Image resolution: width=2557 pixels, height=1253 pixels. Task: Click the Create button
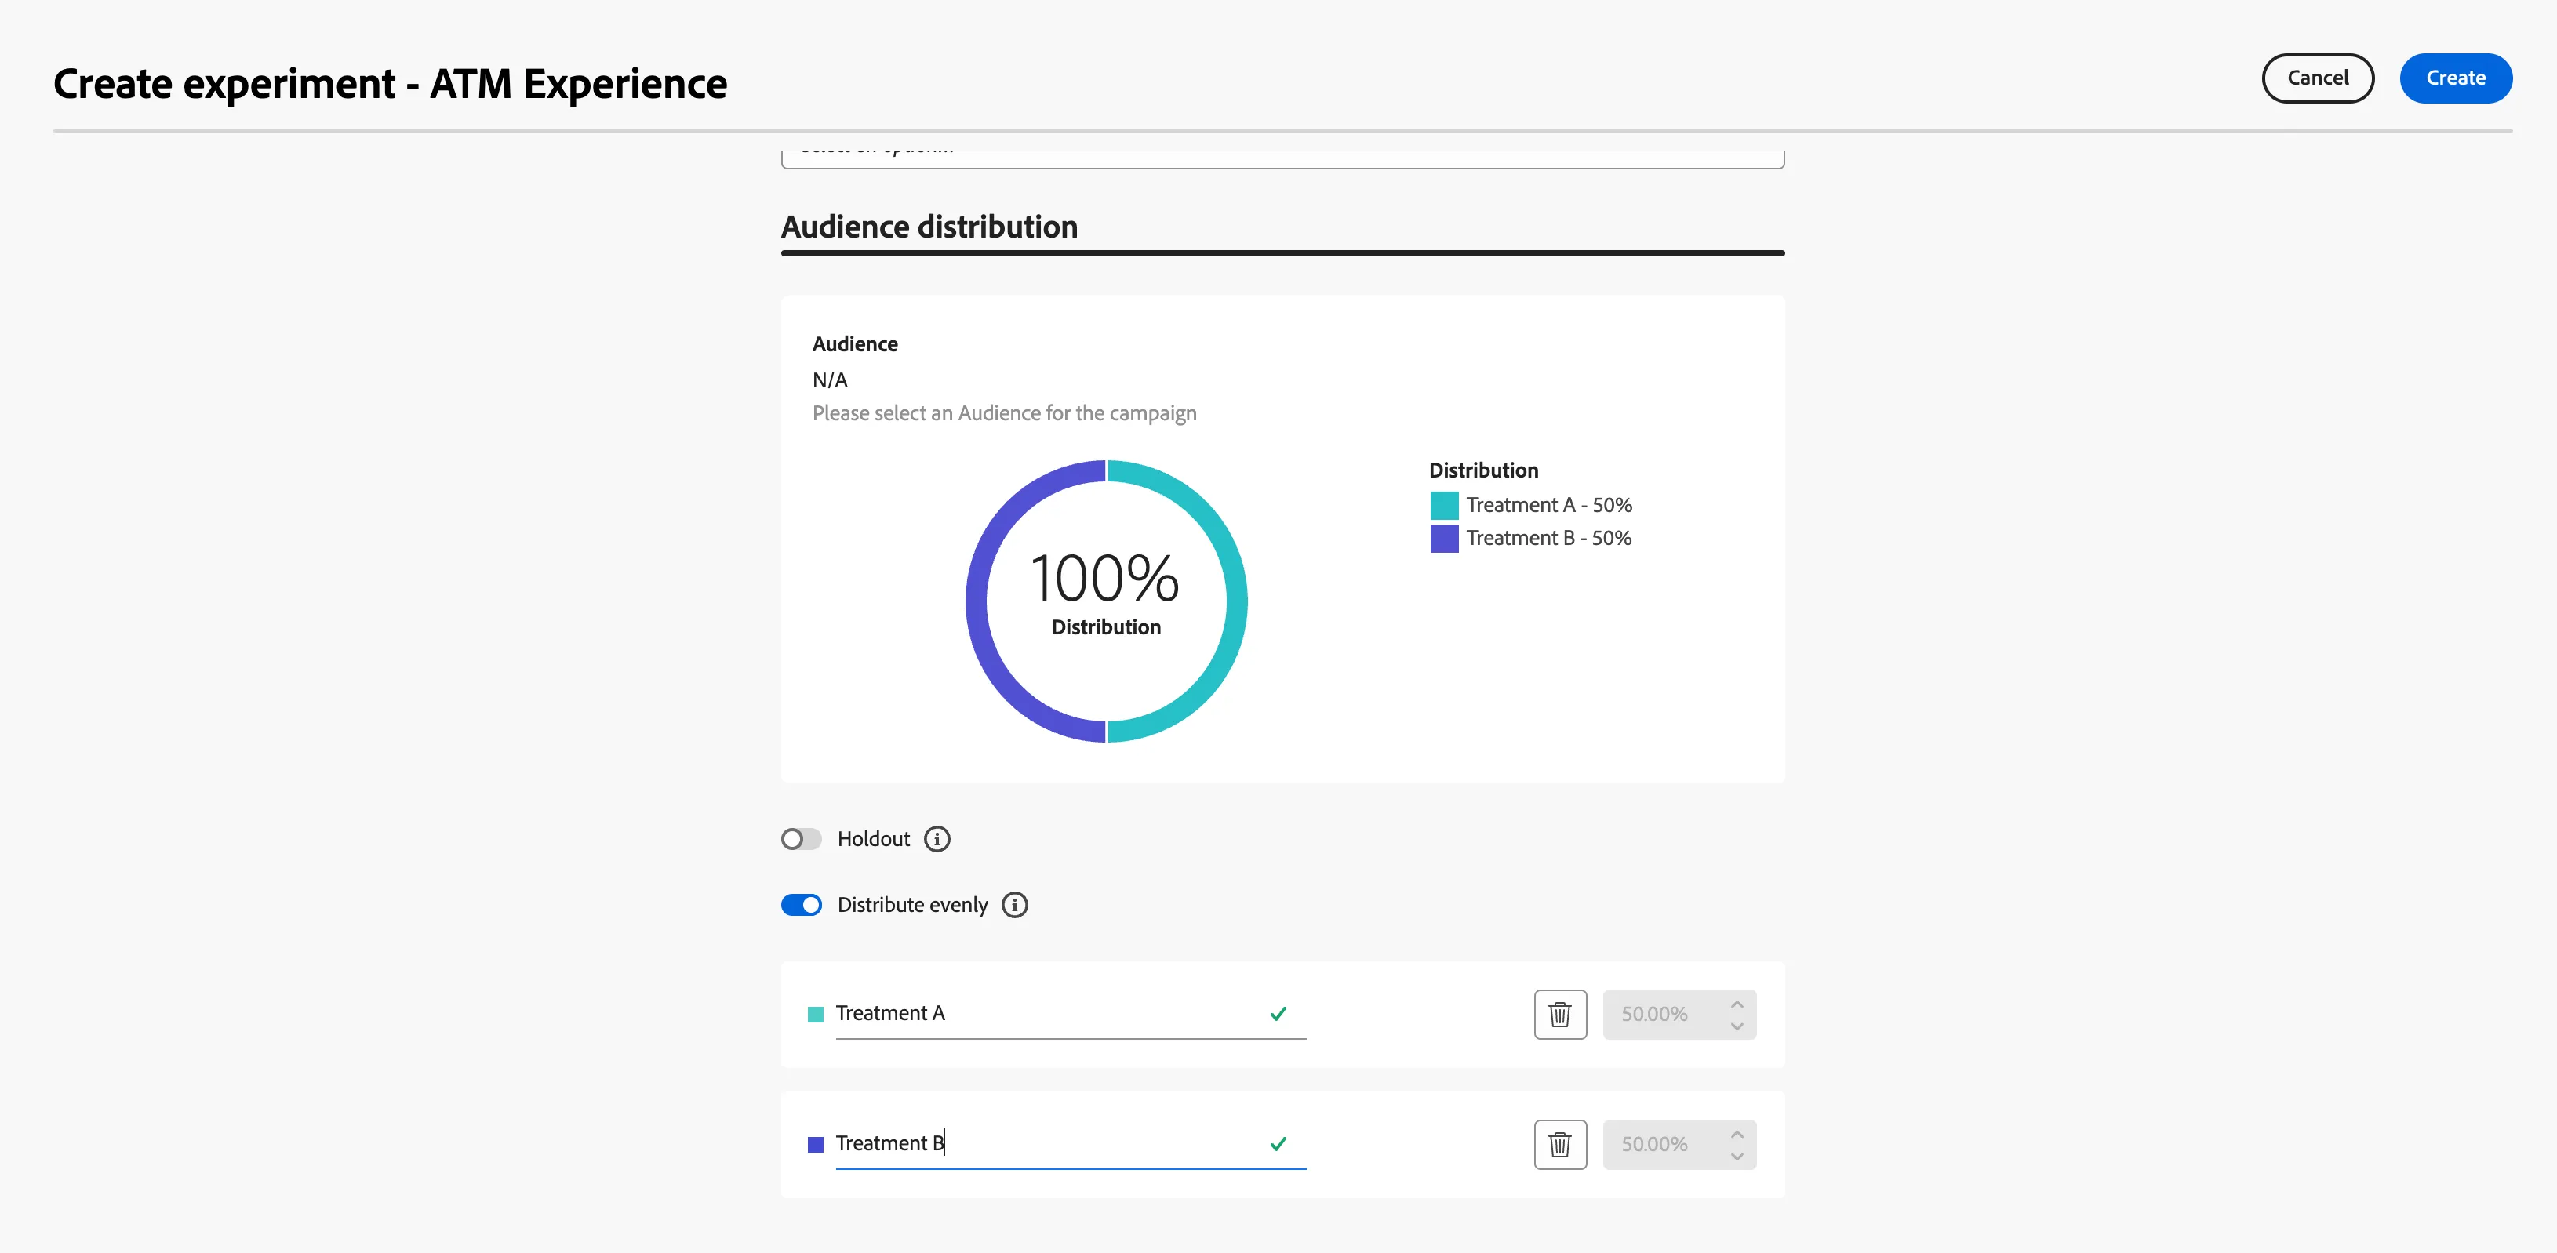[x=2456, y=78]
